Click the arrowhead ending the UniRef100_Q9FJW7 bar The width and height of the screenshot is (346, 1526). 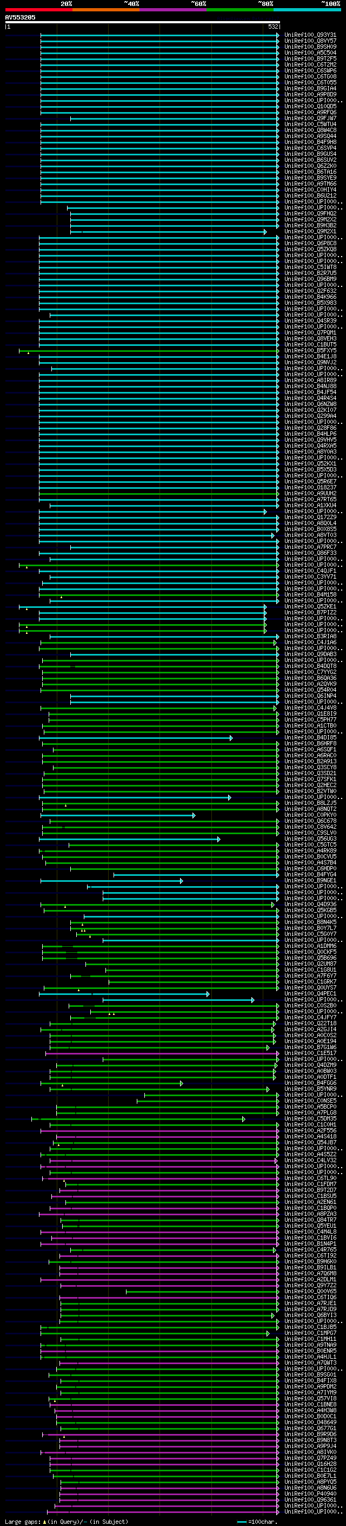(x=278, y=119)
